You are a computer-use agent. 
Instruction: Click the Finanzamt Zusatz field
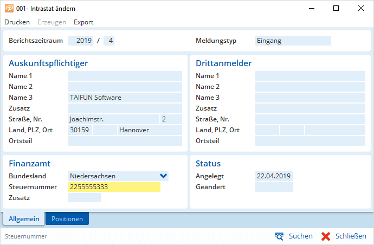[85, 198]
